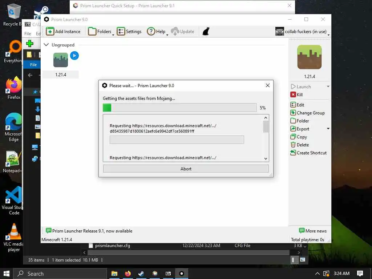Screen dimensions: 372x279
Task: Open the Folders toolbar menu
Action: 101,32
